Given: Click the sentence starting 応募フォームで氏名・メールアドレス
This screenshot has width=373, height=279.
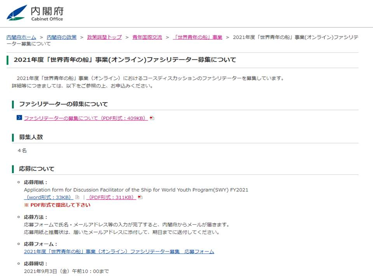Looking at the screenshot, I should coord(127,225).
